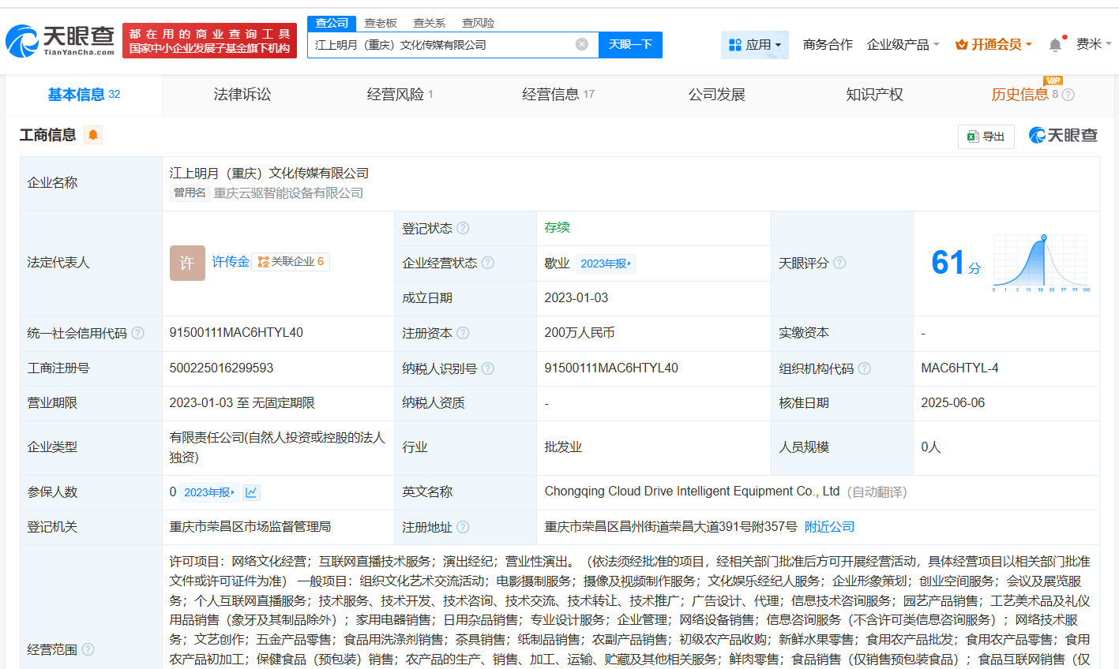Open the 参保人数 trend chart icon
The height and width of the screenshot is (669, 1119).
click(x=251, y=492)
